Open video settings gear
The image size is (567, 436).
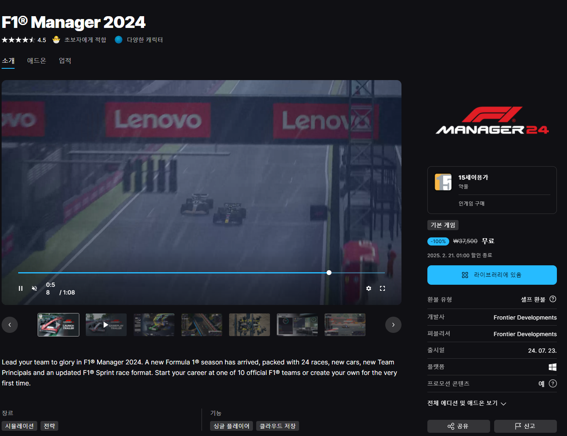[x=369, y=288]
